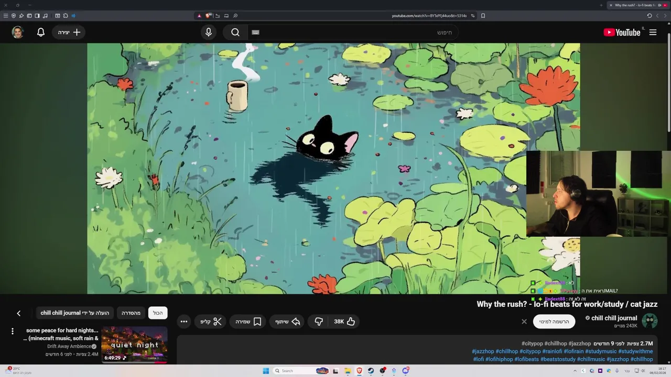The image size is (671, 377).
Task: Open the on-screen keyboard in search box
Action: (x=255, y=32)
